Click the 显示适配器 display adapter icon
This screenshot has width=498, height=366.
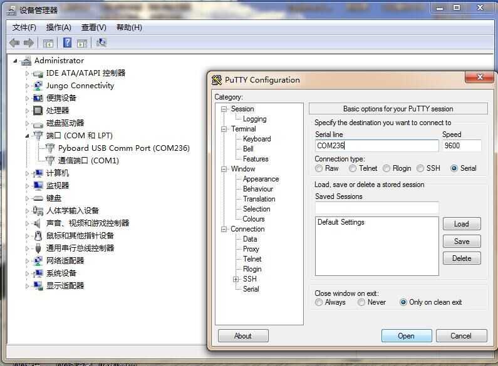(38, 286)
